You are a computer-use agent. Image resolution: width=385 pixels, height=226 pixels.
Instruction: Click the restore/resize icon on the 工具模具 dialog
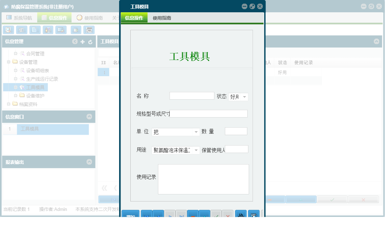[x=252, y=6]
